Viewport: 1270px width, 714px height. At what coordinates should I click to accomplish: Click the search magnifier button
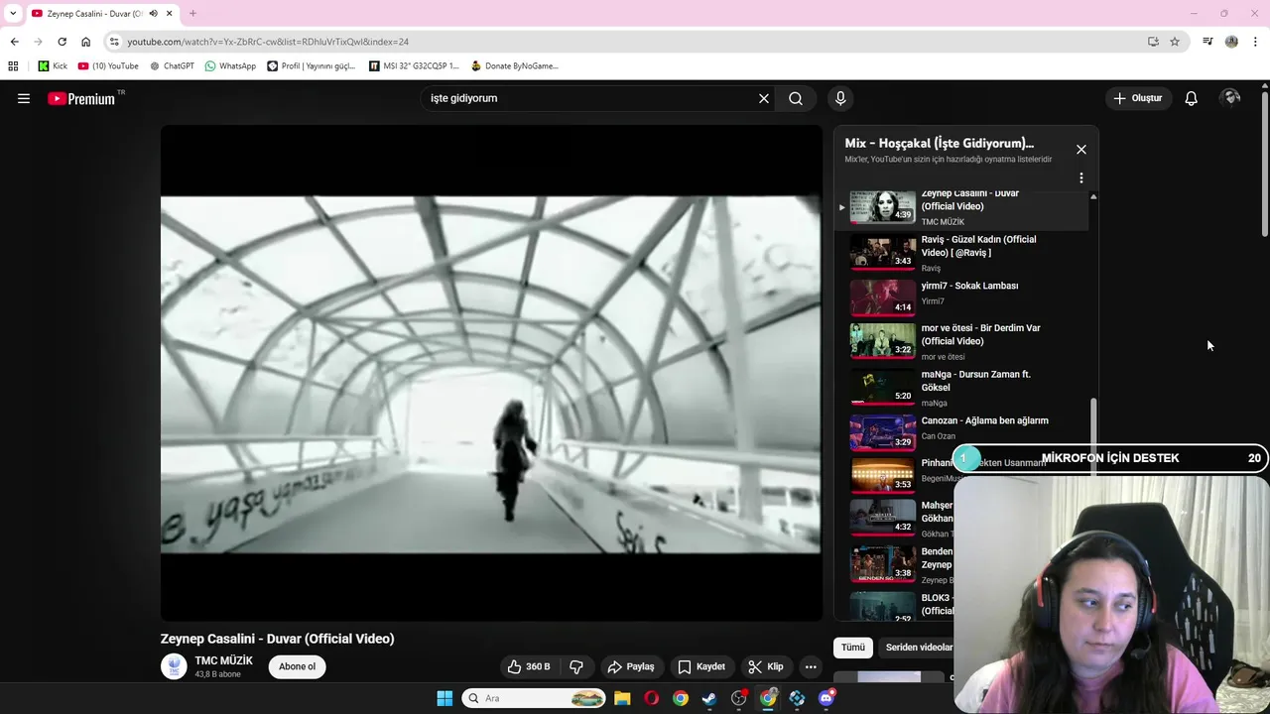coord(796,98)
